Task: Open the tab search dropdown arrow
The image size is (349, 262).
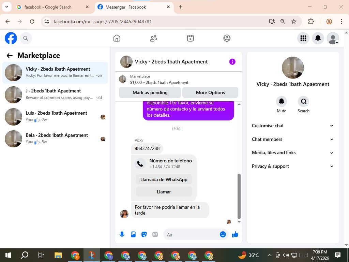Action: tap(7, 7)
